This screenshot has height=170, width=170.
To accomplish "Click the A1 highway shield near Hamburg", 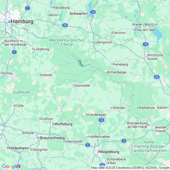I will [28, 8].
